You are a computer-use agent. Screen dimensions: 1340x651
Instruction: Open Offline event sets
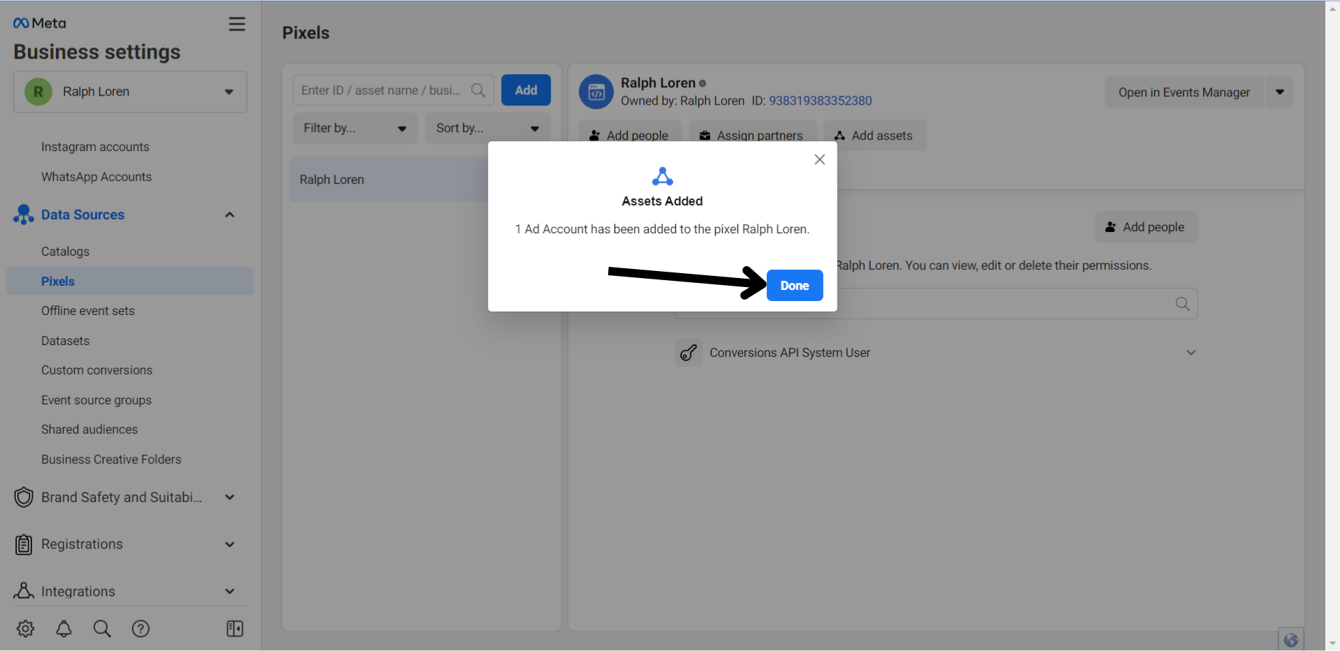[x=88, y=311]
